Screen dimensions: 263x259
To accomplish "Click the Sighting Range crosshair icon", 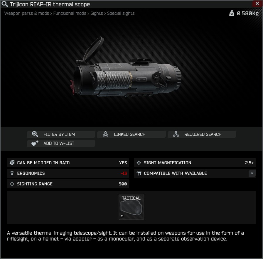I will pos(12,184).
